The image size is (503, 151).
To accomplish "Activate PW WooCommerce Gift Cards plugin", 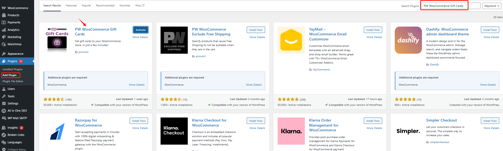I will [x=141, y=30].
